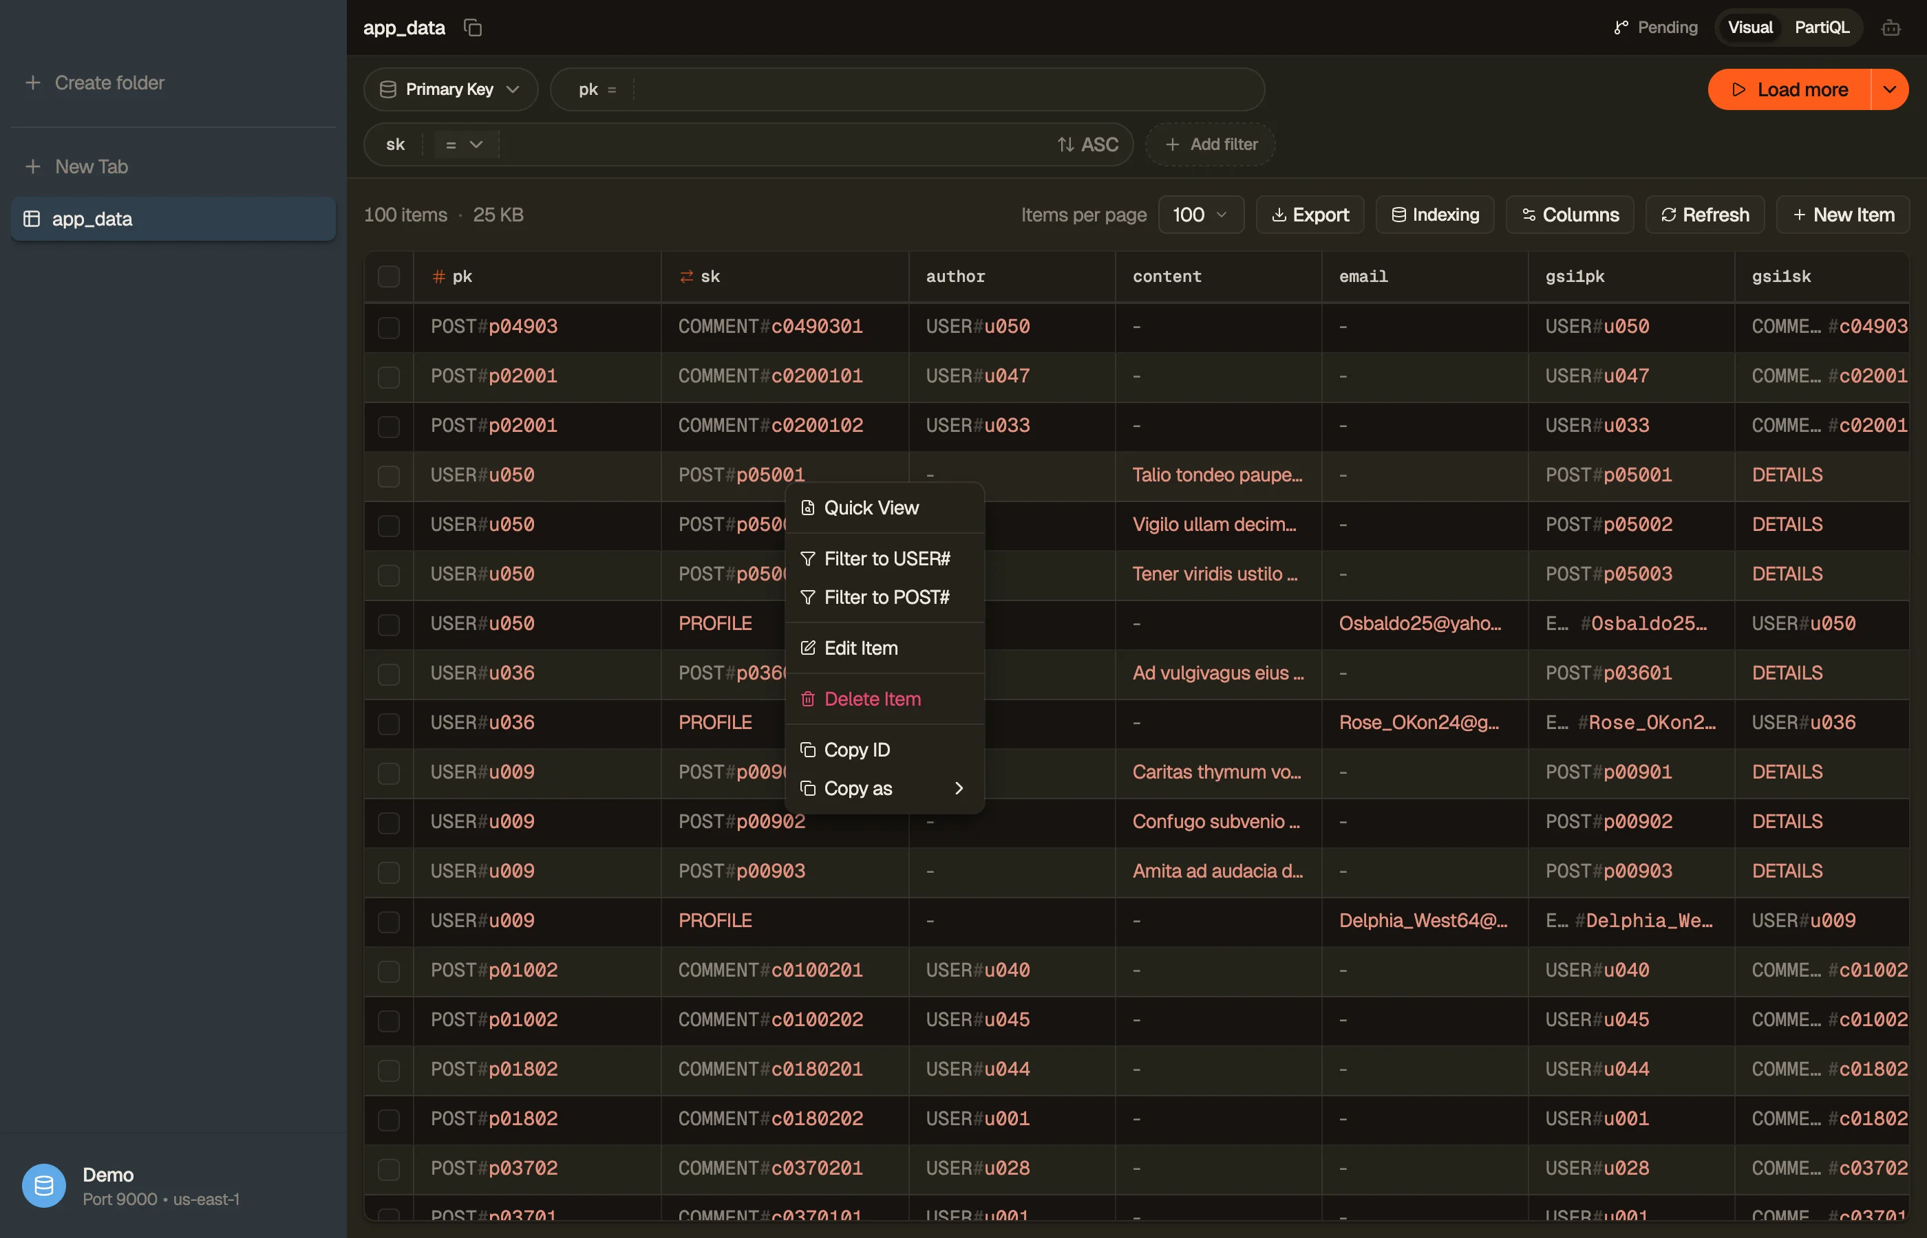Screen dimensions: 1927x1238
Task: Click the copy icon beside Copy ID
Action: pos(807,750)
